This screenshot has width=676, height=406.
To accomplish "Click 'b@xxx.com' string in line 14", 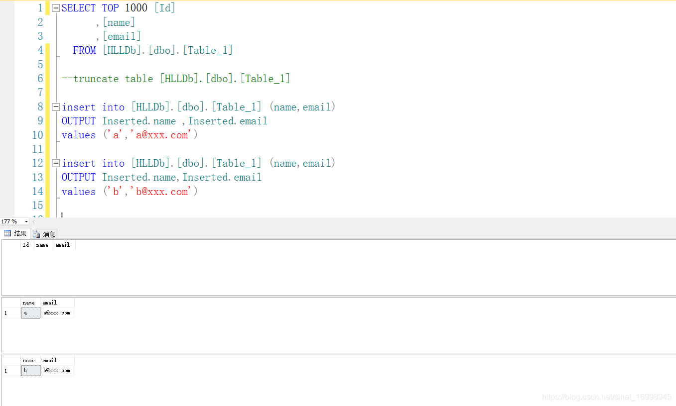I will pyautogui.click(x=162, y=192).
